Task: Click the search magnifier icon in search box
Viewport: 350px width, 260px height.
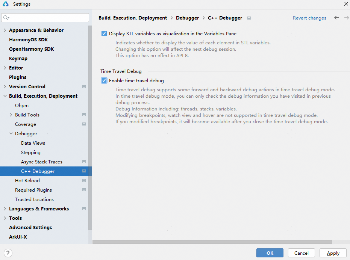Action: pyautogui.click(x=6, y=18)
